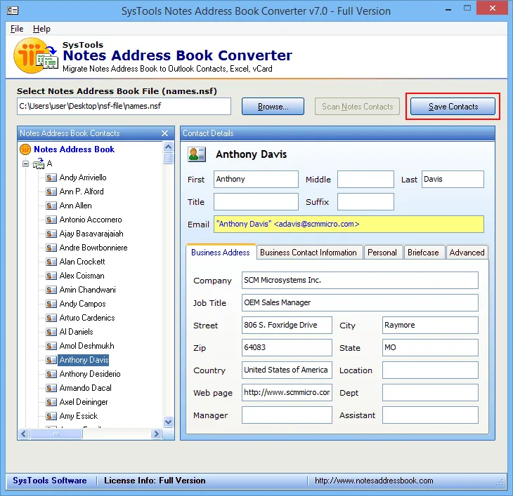Click down arrow of contacts list scrollbar
The width and height of the screenshot is (513, 496).
click(168, 422)
